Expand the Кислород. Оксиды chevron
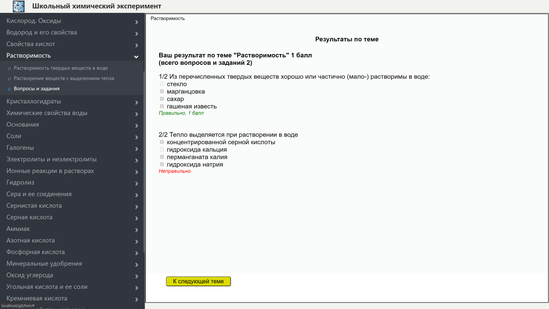This screenshot has width=549, height=309. click(x=136, y=22)
